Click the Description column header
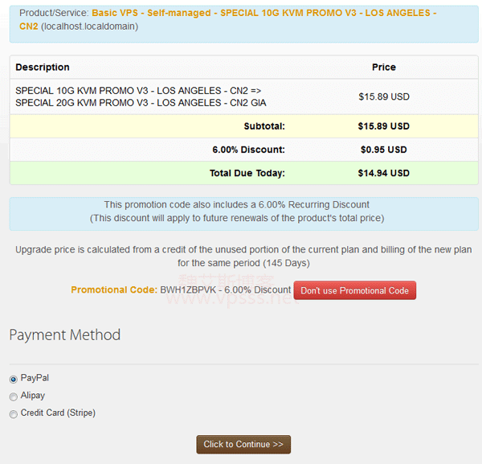Viewport: 482px width, 464px height. point(43,68)
